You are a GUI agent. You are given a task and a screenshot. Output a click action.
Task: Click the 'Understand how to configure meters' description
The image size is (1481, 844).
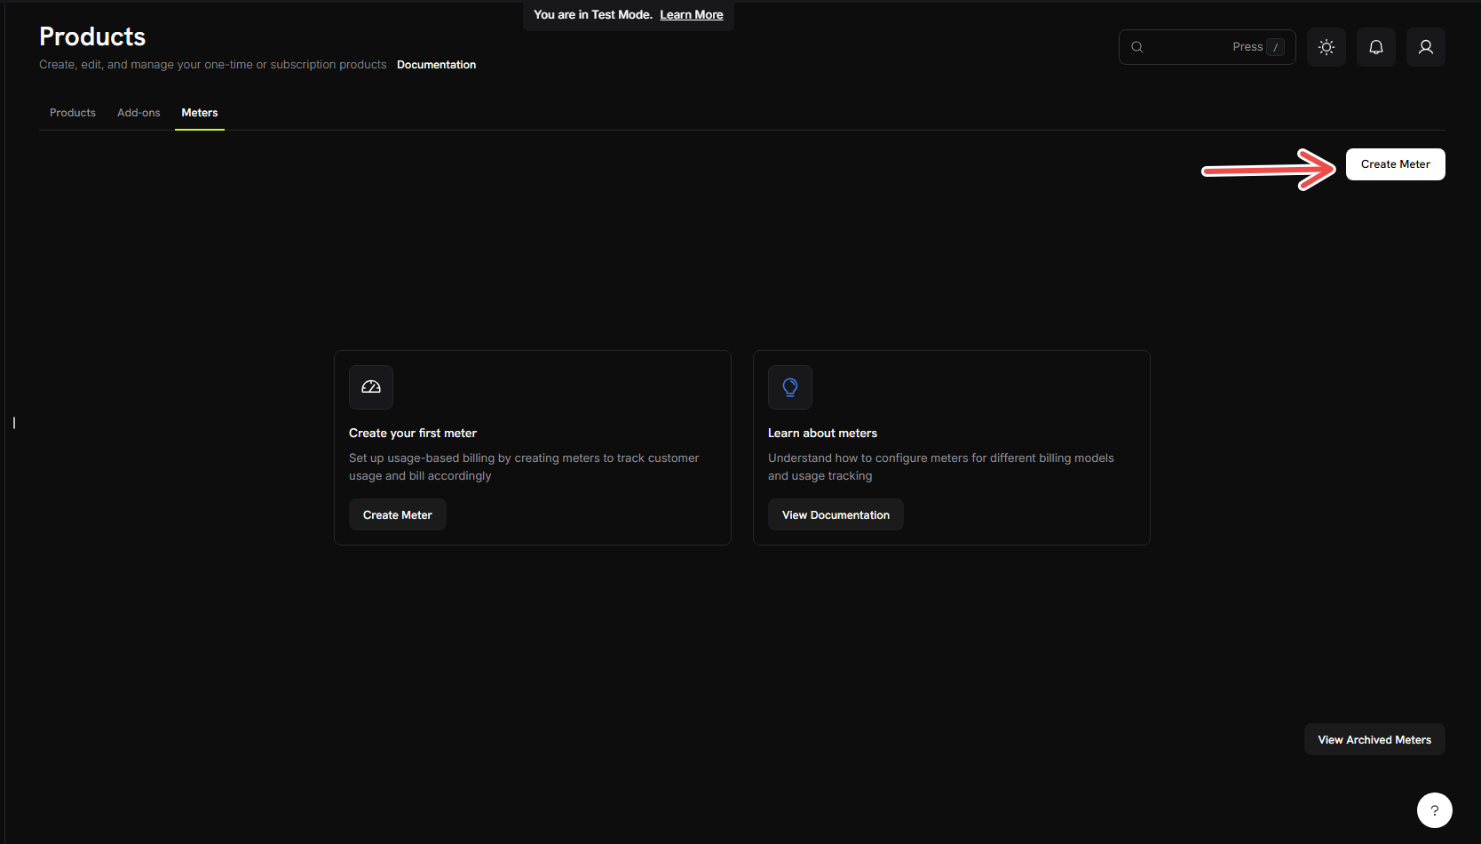click(x=941, y=467)
